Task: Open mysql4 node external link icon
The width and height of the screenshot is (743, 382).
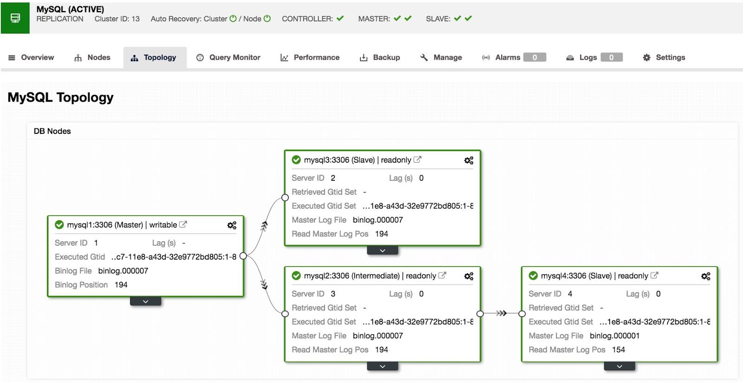Action: (654, 275)
